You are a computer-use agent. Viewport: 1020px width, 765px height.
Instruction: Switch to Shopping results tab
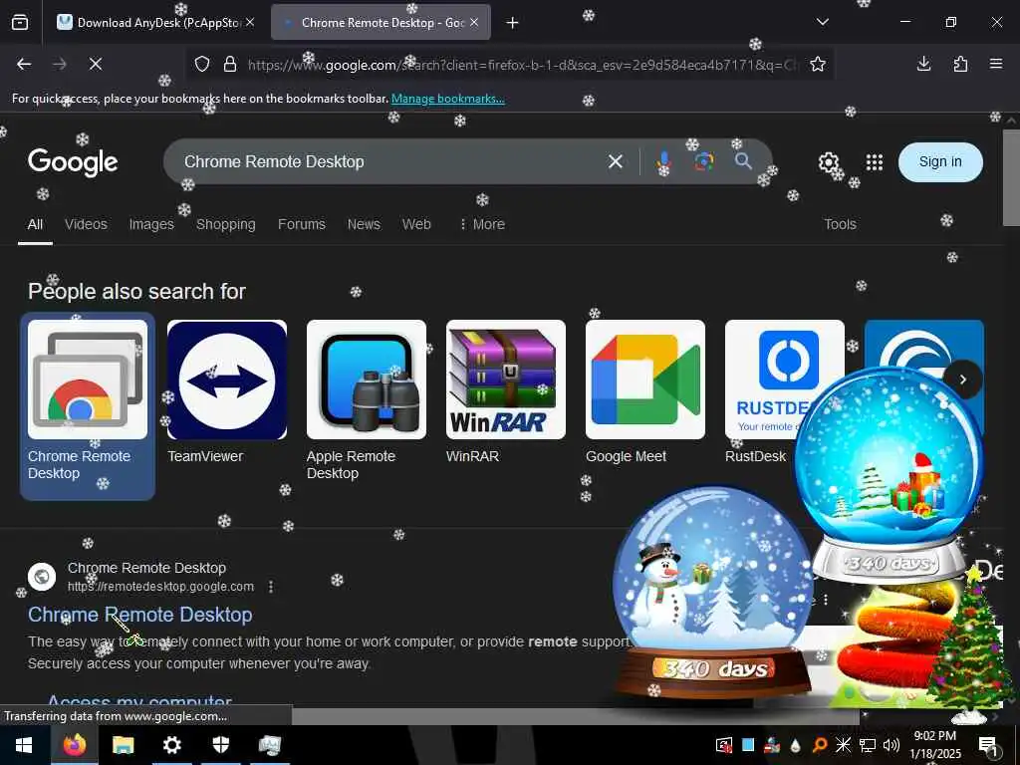tap(226, 224)
